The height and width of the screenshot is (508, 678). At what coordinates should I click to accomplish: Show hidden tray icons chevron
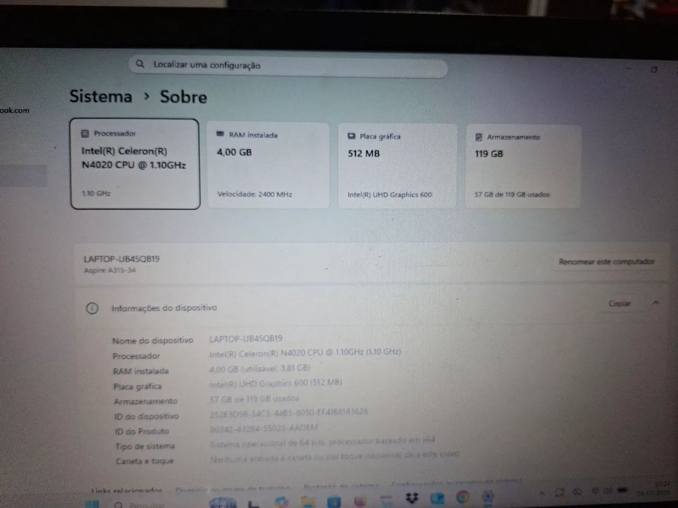tap(542, 493)
